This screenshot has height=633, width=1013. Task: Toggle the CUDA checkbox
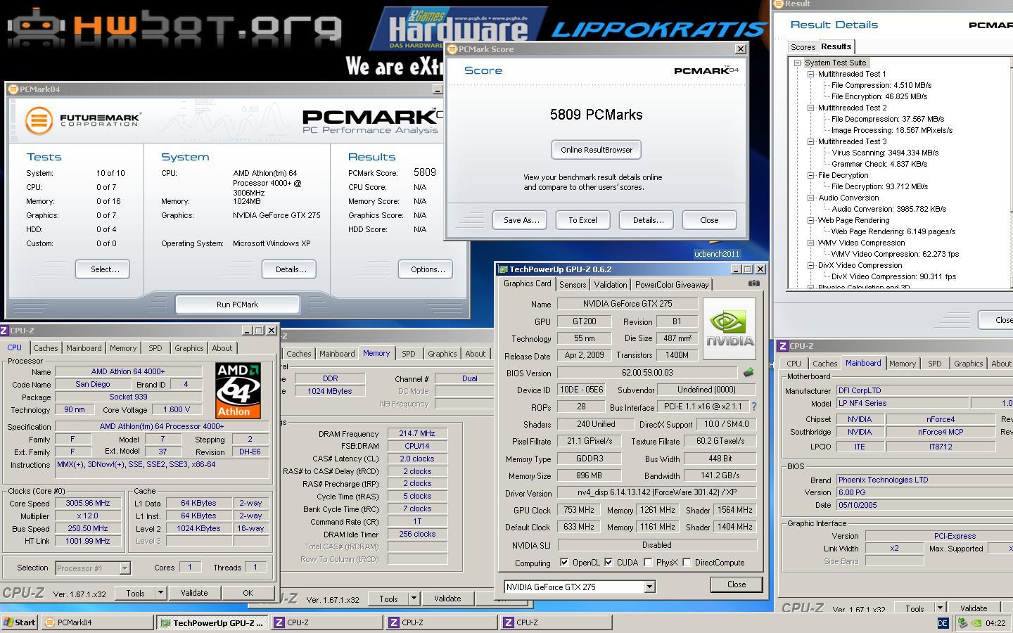click(x=609, y=563)
